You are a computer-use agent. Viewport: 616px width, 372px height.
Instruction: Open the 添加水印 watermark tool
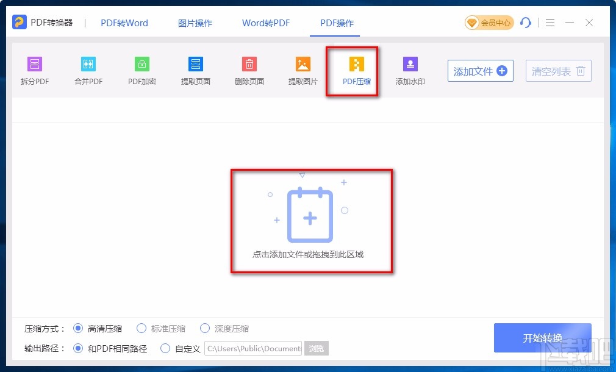(409, 71)
